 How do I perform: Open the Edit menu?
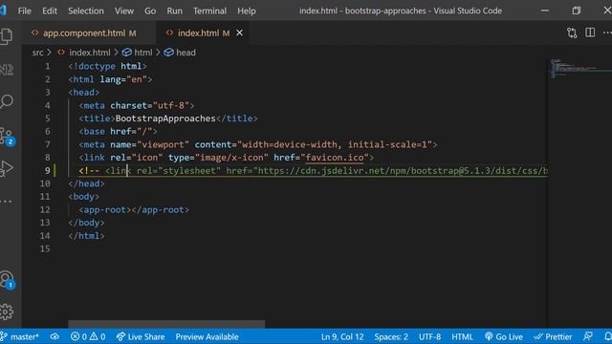(50, 11)
